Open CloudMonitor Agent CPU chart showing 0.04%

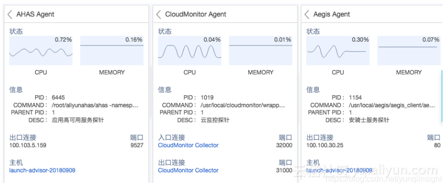pyautogui.click(x=190, y=51)
